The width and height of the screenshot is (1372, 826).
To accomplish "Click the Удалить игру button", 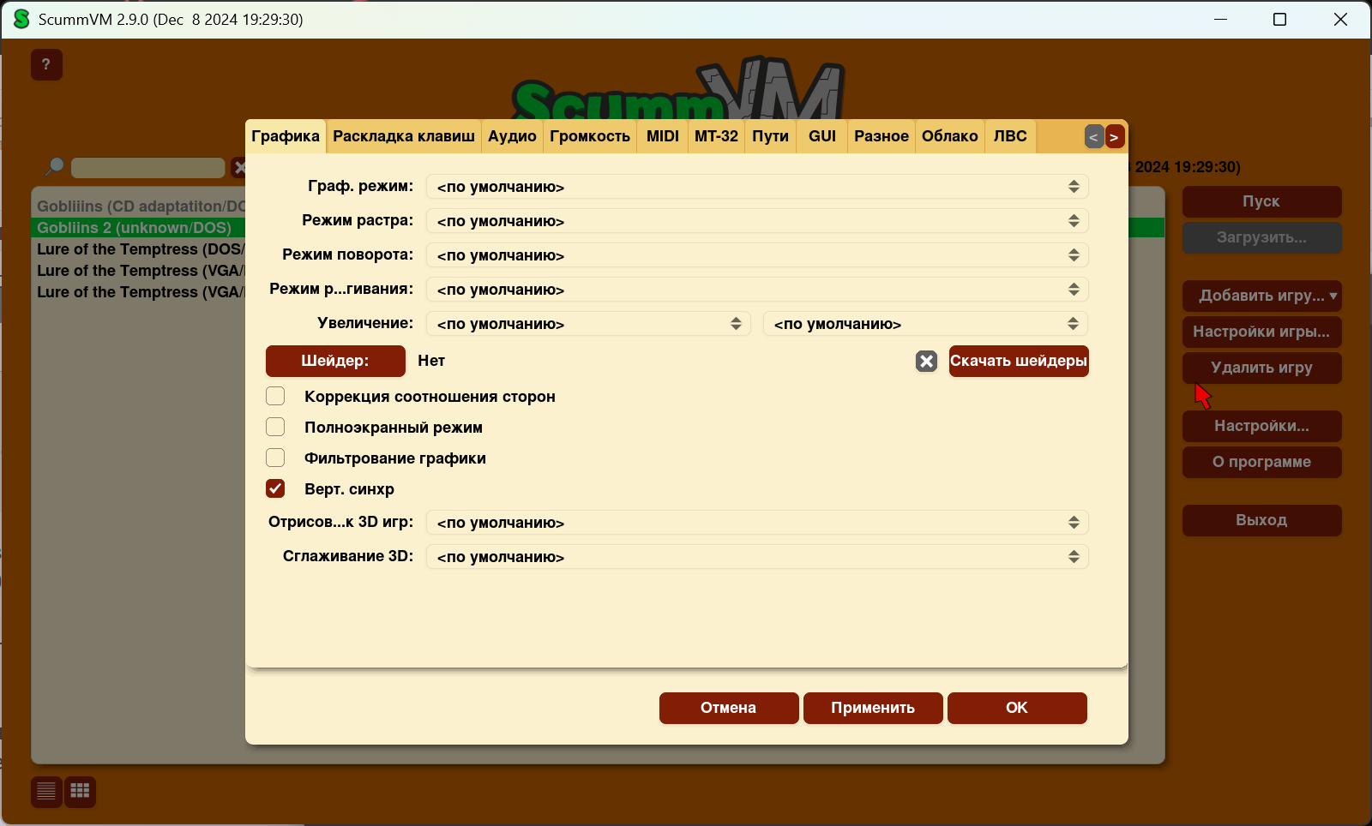I will coord(1261,368).
